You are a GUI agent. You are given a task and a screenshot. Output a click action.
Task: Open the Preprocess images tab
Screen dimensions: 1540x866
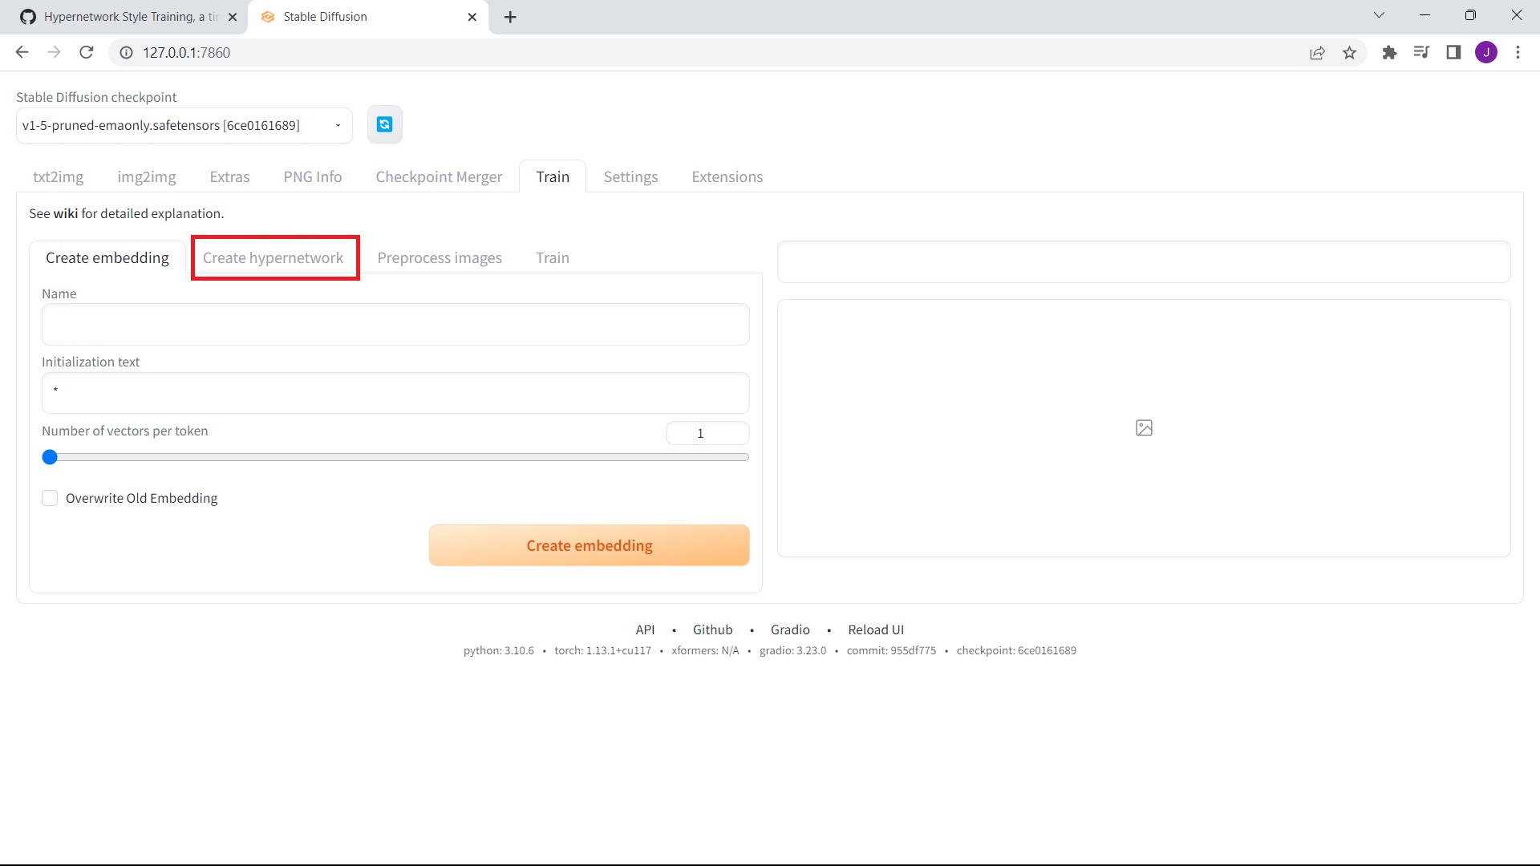440,257
